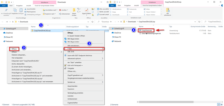The image size is (224, 106).
Task: Click the Einfügen clipboard icon in Downloads ribbon
Action: click(21, 10)
